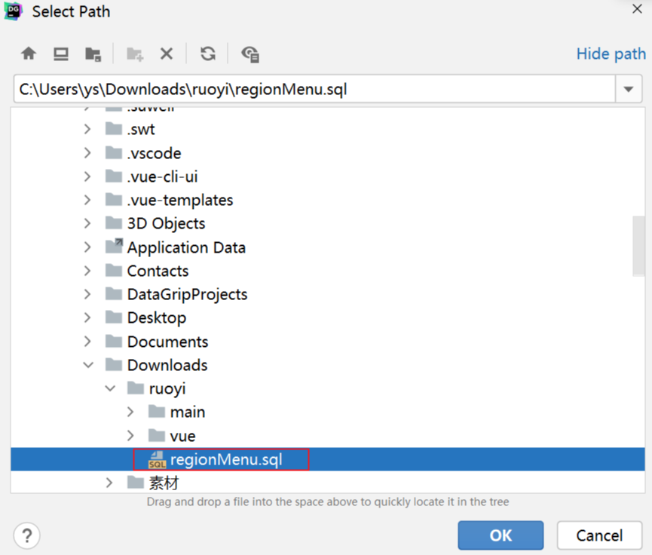This screenshot has height=555, width=652.
Task: Toggle show hidden files and directories
Action: pos(250,54)
